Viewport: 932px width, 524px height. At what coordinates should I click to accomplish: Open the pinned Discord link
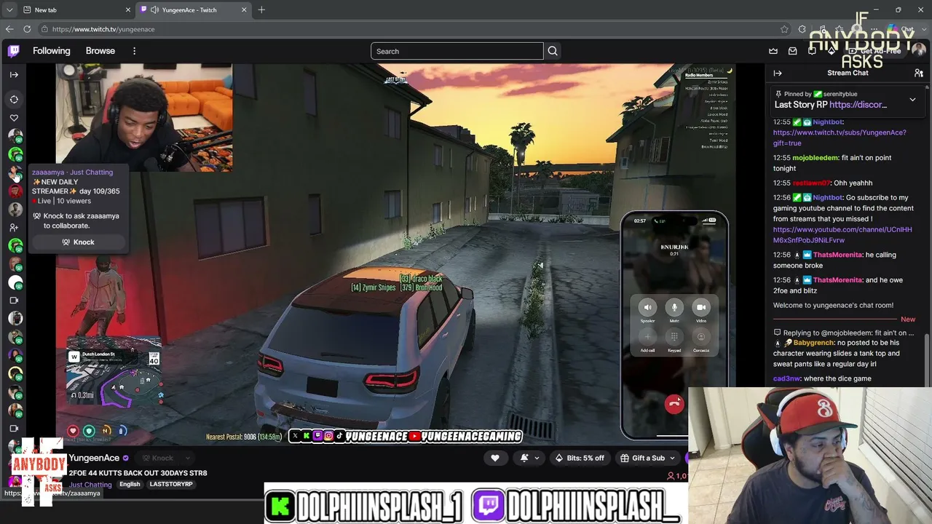858,105
